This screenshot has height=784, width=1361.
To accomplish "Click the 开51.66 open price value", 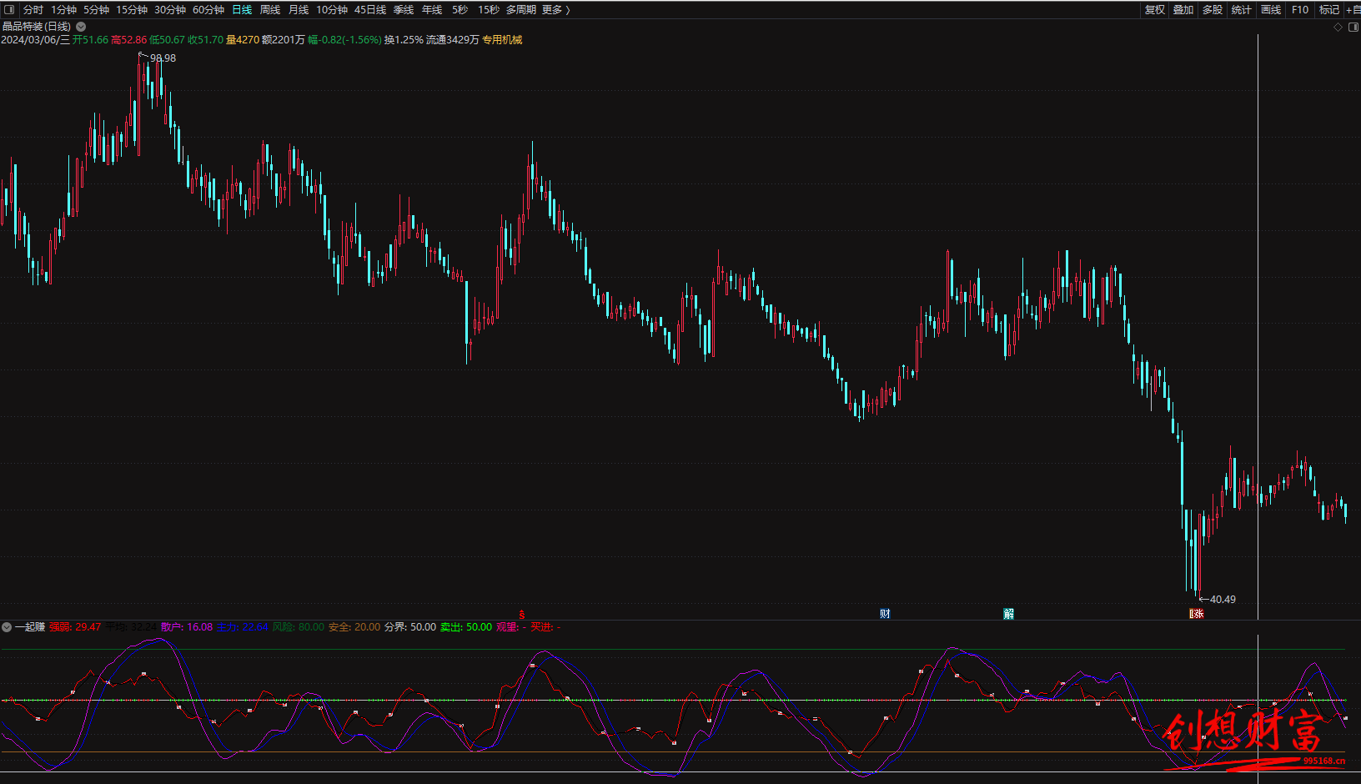I will click(x=90, y=40).
